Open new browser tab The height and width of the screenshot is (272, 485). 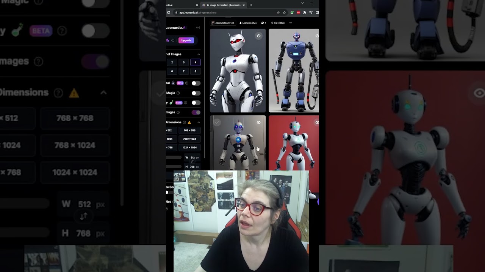(251, 5)
